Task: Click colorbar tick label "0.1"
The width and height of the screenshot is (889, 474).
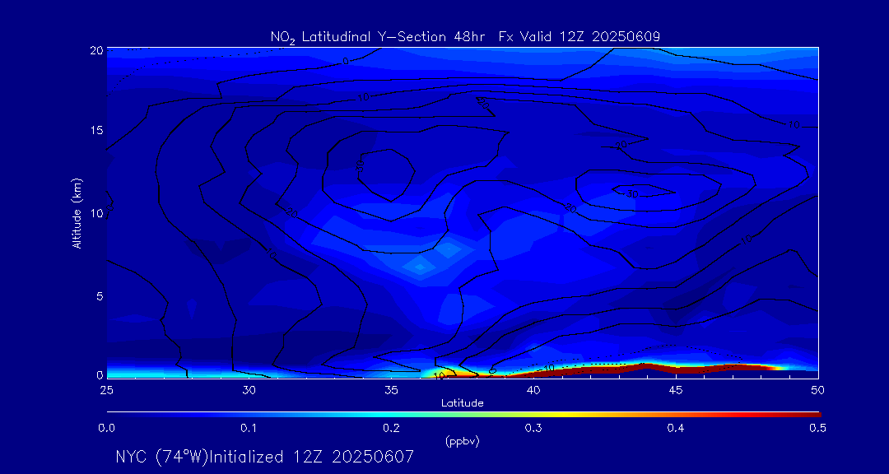Action: click(x=249, y=430)
